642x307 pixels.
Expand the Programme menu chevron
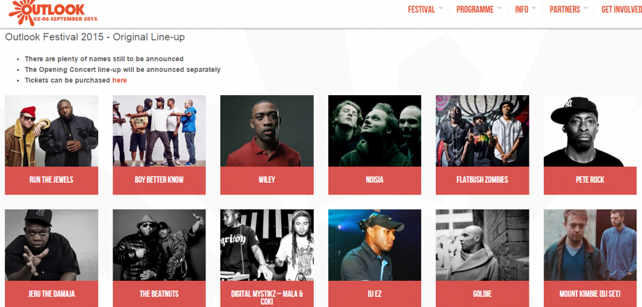point(499,8)
